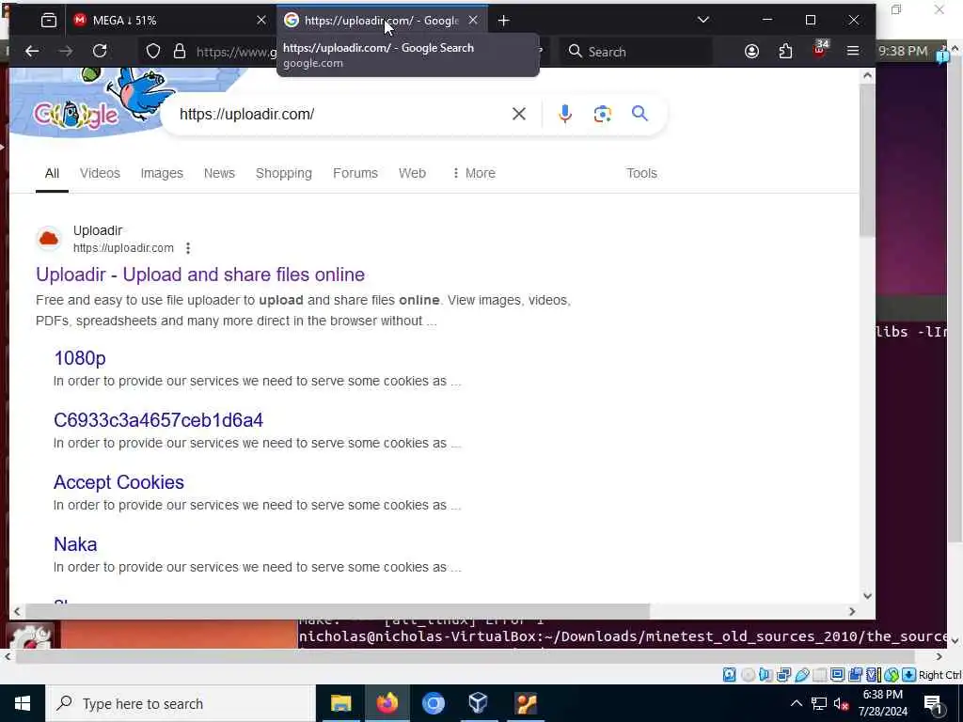The height and width of the screenshot is (722, 963).
Task: Open the C6933c3a4657ceb1d6a4 sitelink
Action: click(x=158, y=420)
